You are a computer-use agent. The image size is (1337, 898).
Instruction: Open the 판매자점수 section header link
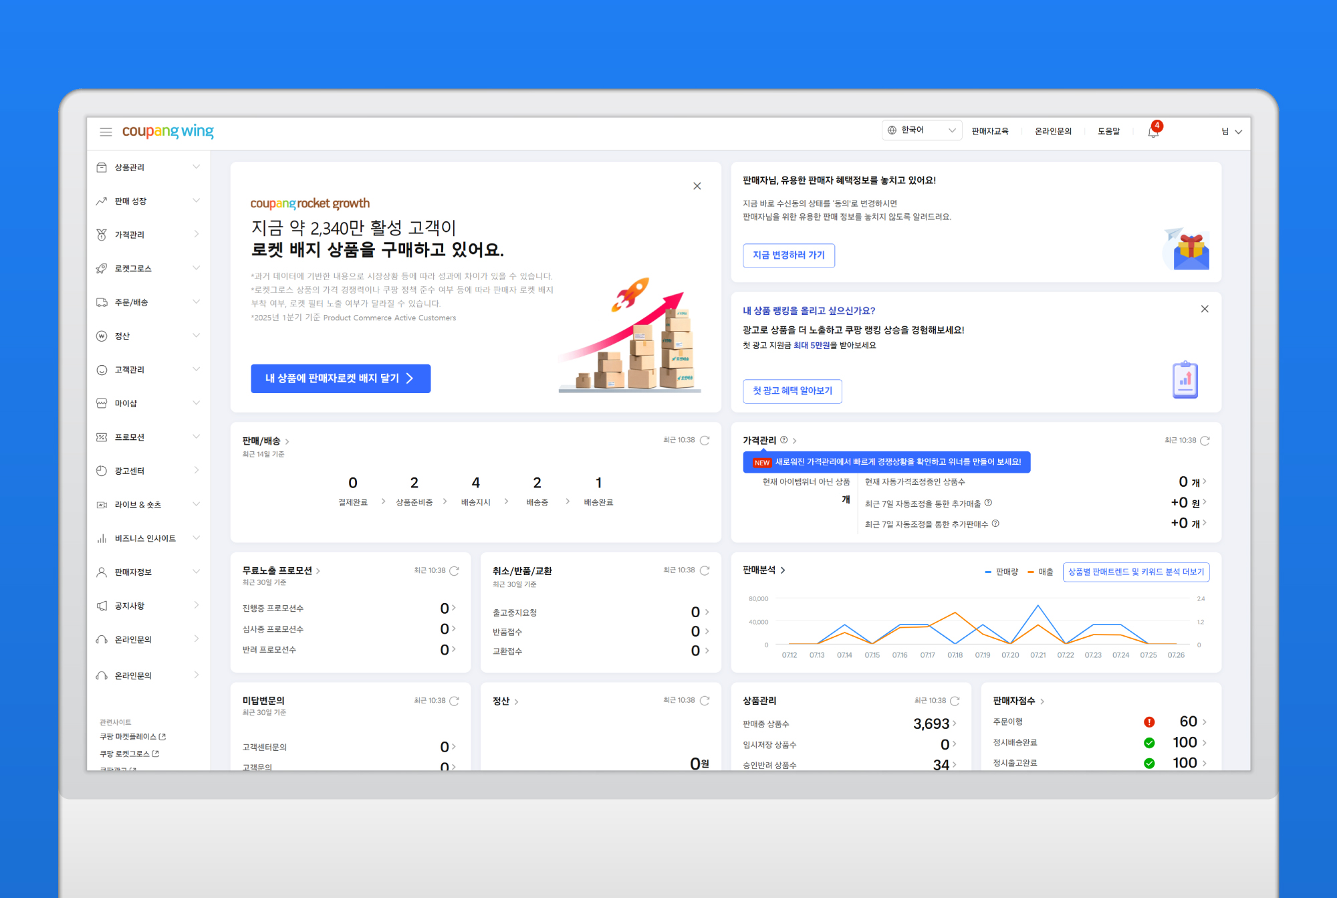(1018, 701)
